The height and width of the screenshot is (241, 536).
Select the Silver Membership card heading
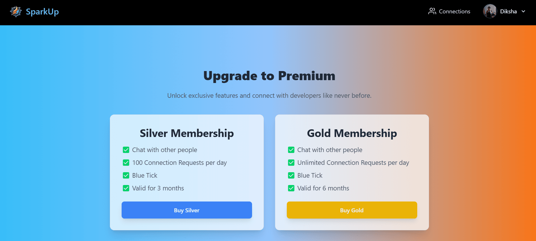pos(187,133)
